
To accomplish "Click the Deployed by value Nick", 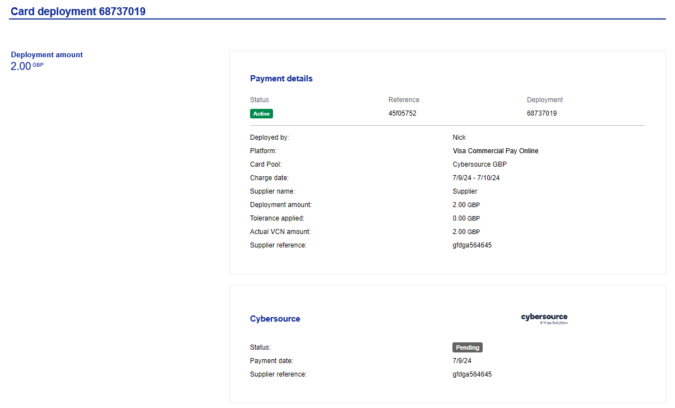I will (x=459, y=137).
